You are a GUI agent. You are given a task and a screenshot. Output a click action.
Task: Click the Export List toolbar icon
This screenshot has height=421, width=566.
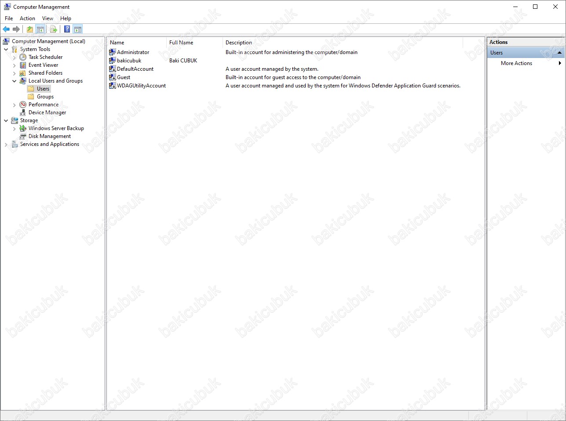click(54, 29)
